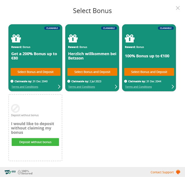
Task: Click gift icon on Herzlich willkommen card
Action: click(x=73, y=39)
